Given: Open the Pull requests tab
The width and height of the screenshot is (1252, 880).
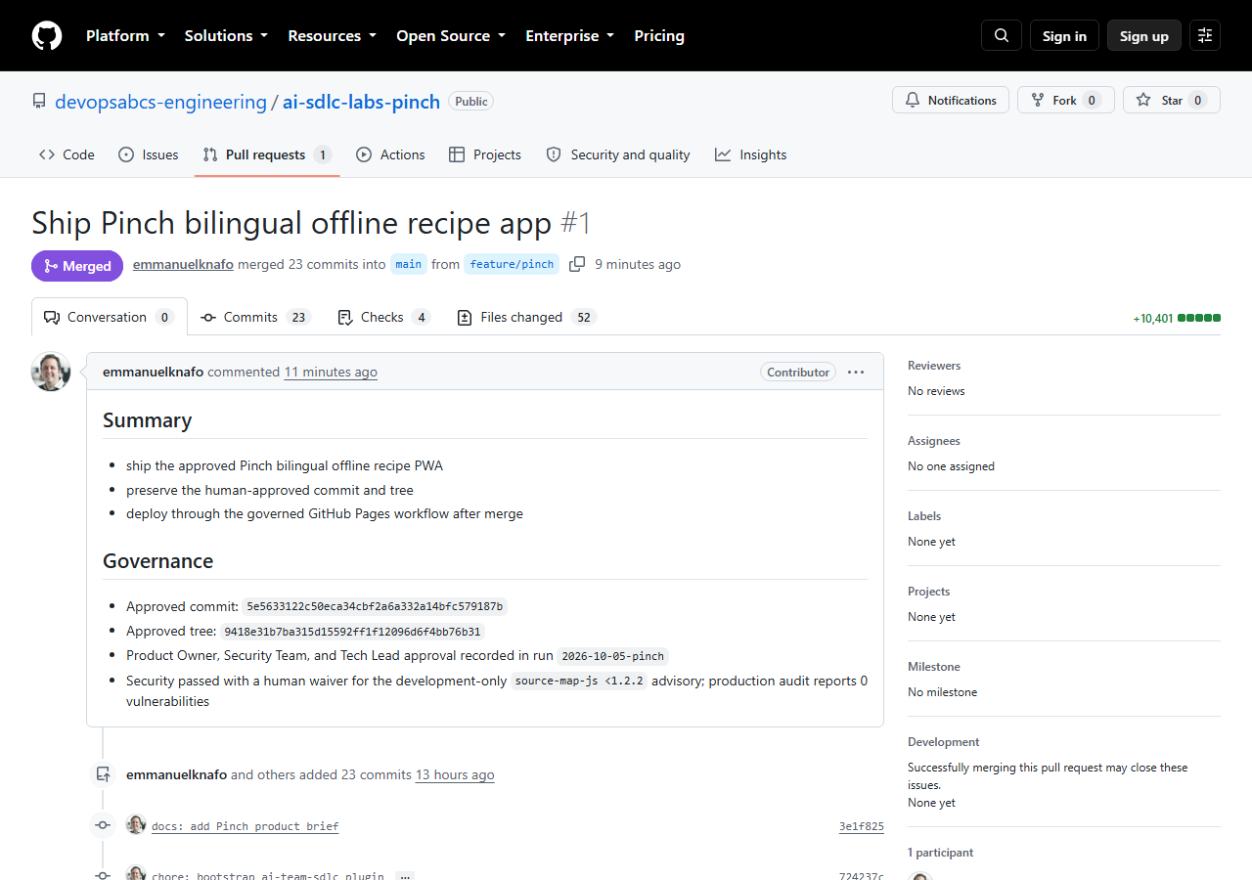Looking at the screenshot, I should [267, 154].
